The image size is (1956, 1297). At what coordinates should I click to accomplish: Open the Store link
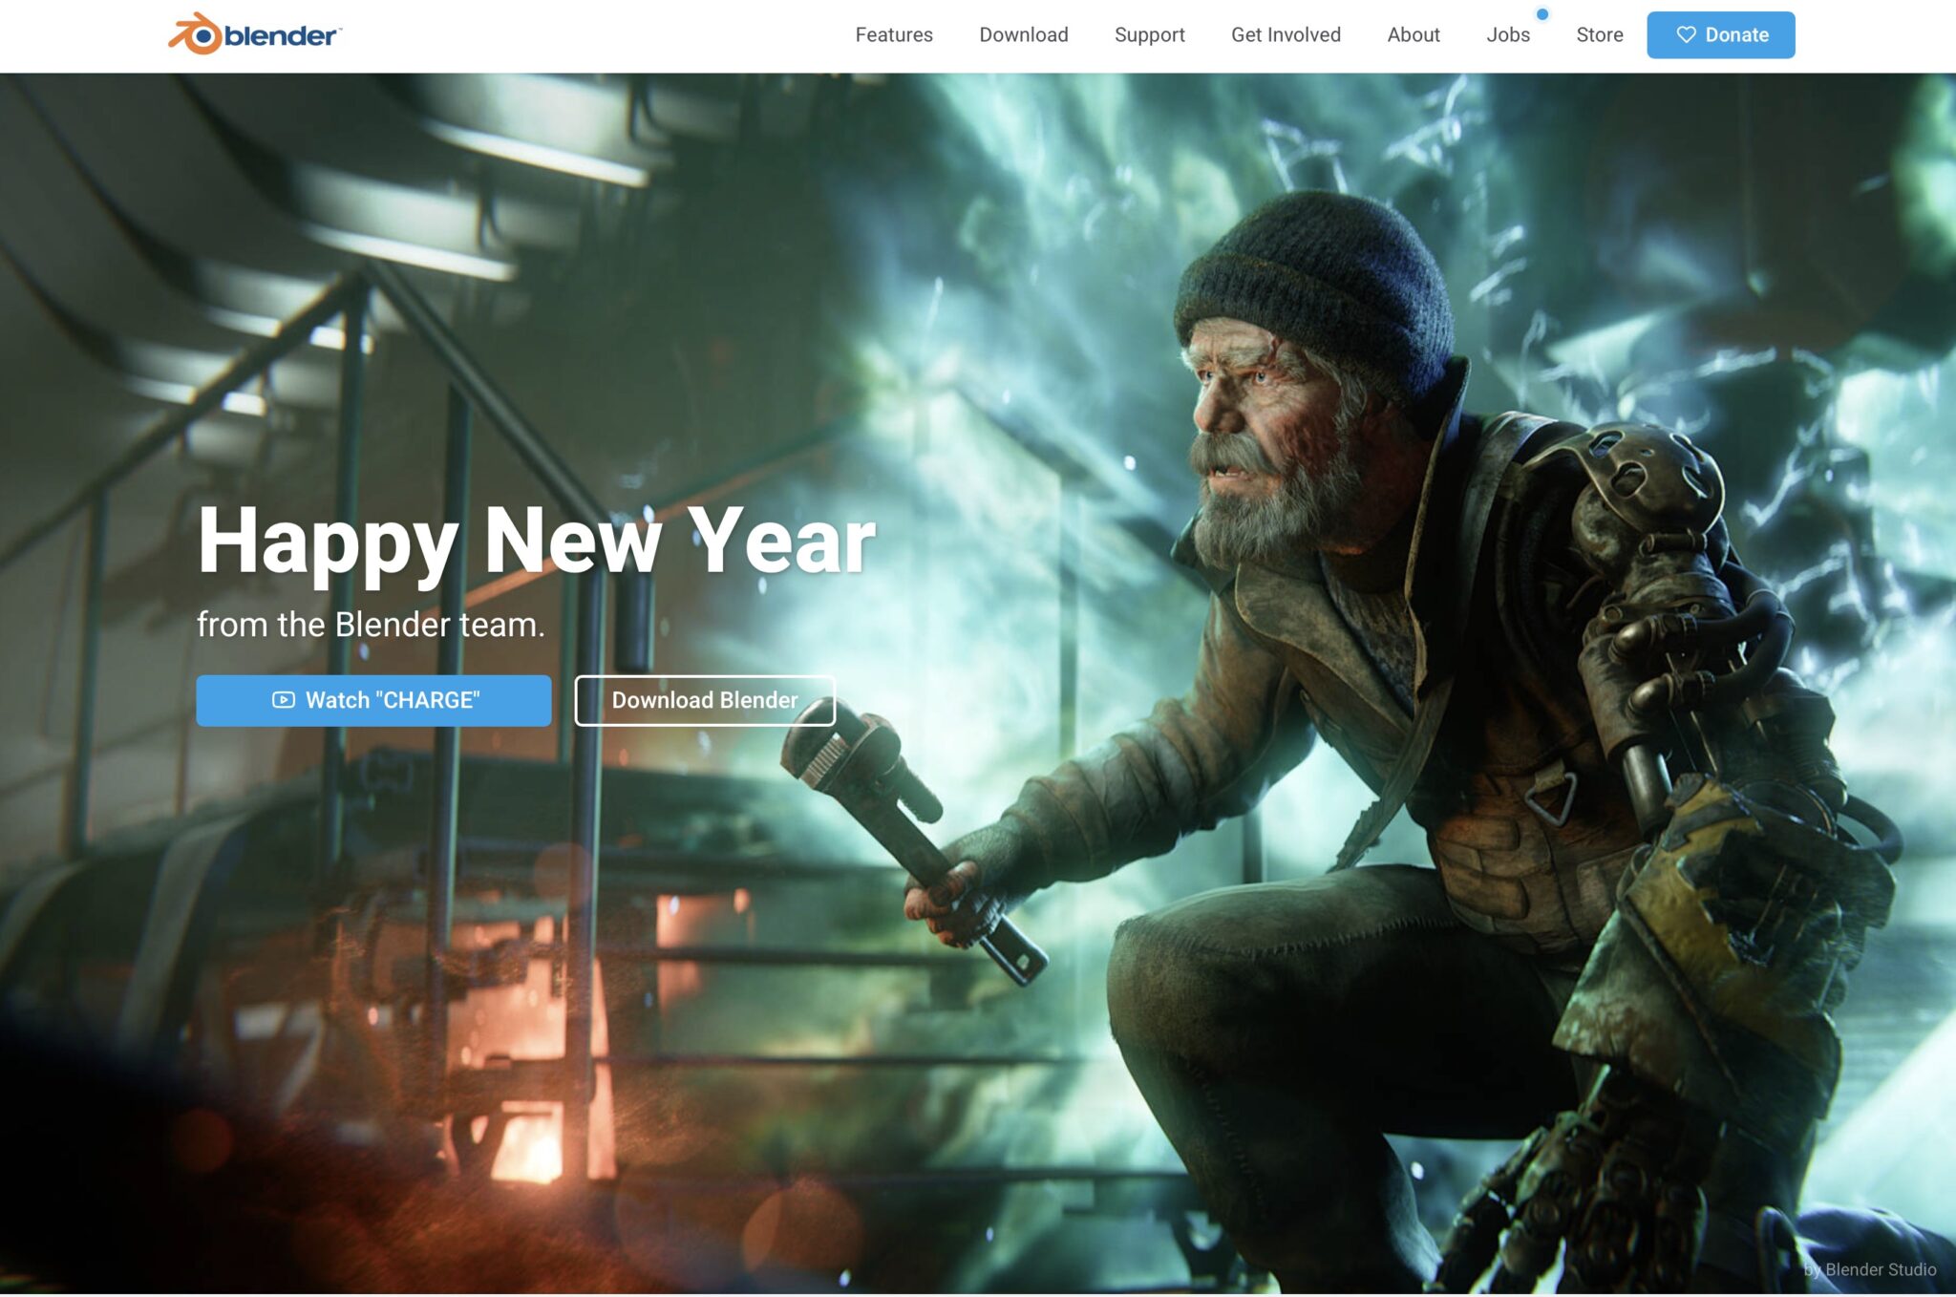pyautogui.click(x=1600, y=35)
